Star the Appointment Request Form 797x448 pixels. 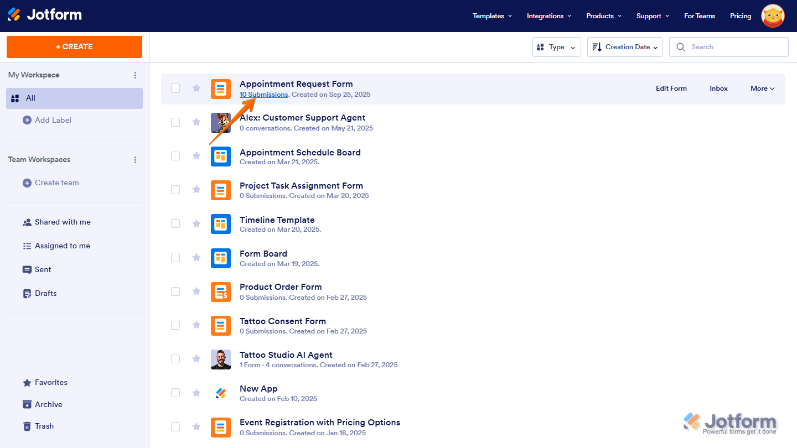point(196,88)
